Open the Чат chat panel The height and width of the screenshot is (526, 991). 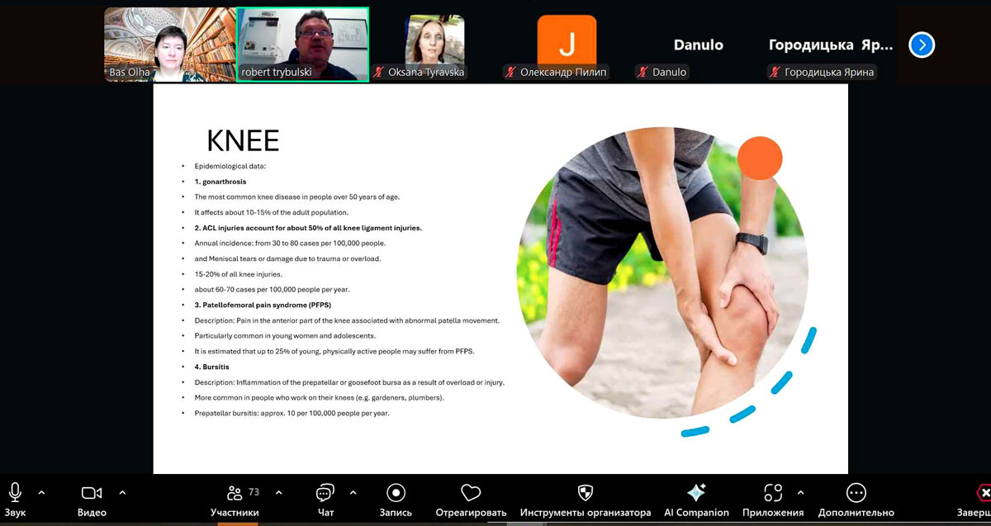[325, 493]
